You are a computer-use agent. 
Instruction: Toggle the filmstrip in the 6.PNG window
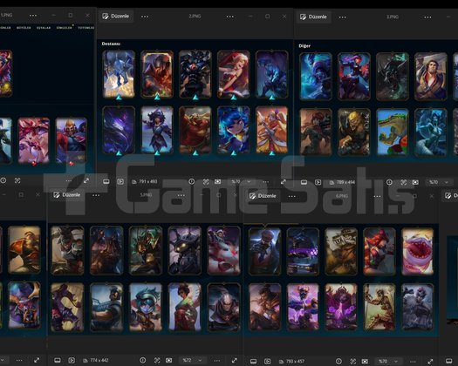pos(254,362)
